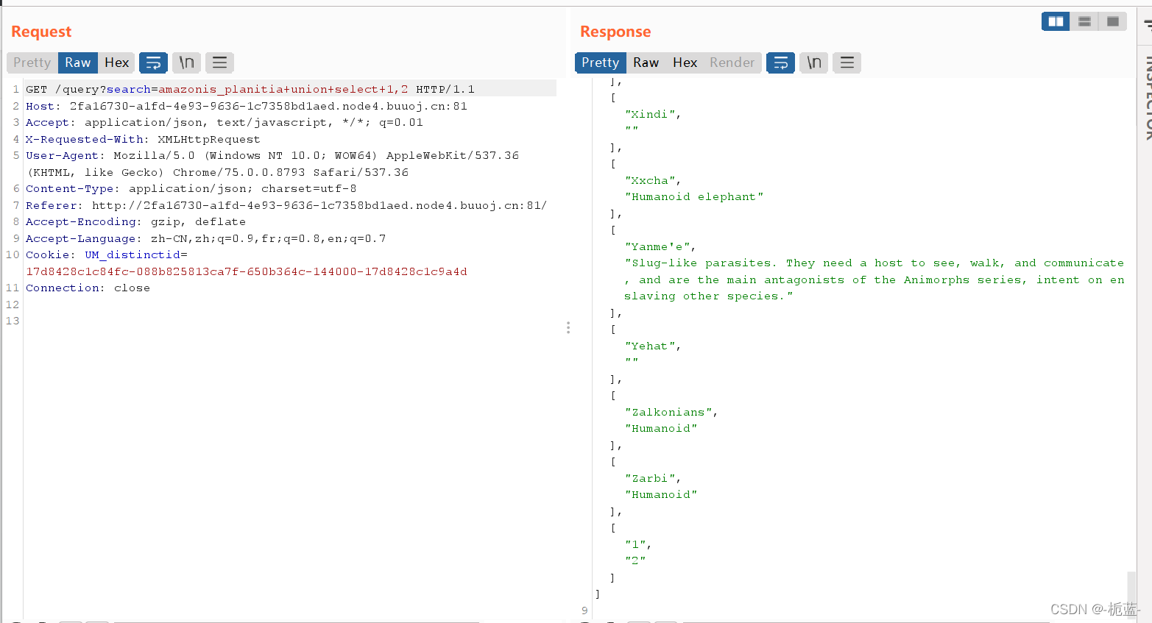This screenshot has height=623, width=1152.
Task: Expand the Inspector side panel
Action: pos(1147,96)
